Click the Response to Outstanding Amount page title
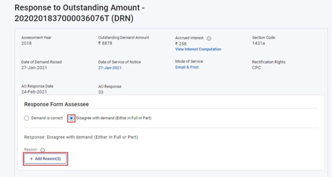 click(x=80, y=13)
